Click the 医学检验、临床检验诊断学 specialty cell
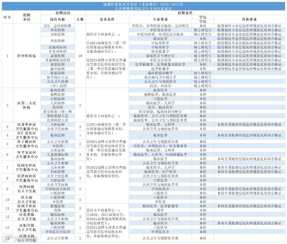Image resolution: width=287 pixels, height=244 pixels. [x=160, y=112]
